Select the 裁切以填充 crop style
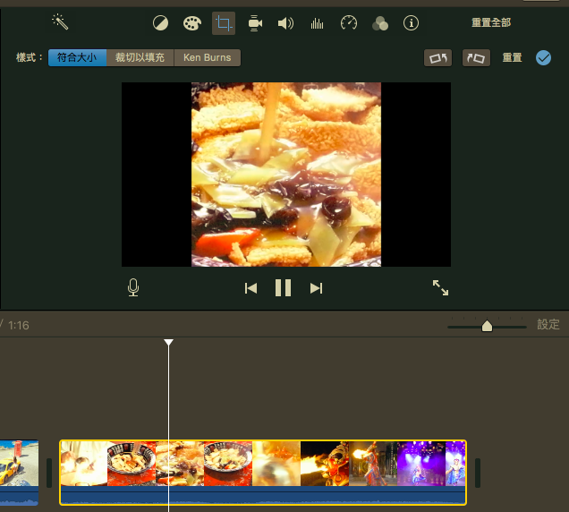The height and width of the screenshot is (512, 569). pos(140,58)
